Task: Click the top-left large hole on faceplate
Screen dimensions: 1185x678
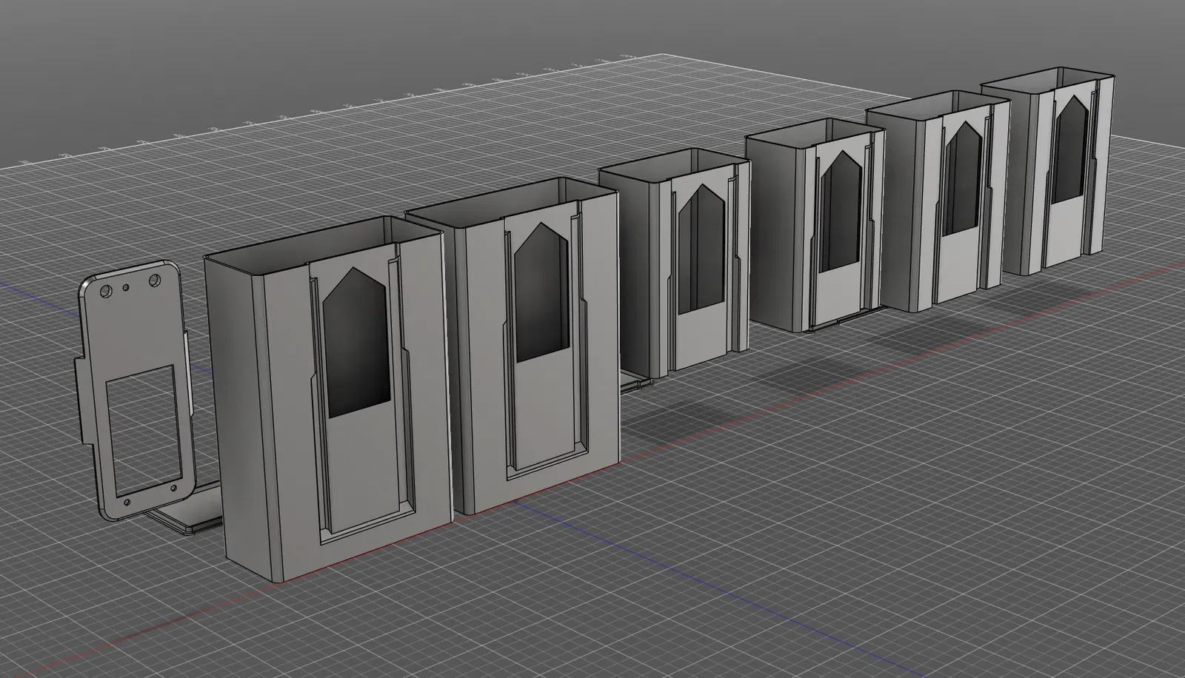Action: (105, 292)
